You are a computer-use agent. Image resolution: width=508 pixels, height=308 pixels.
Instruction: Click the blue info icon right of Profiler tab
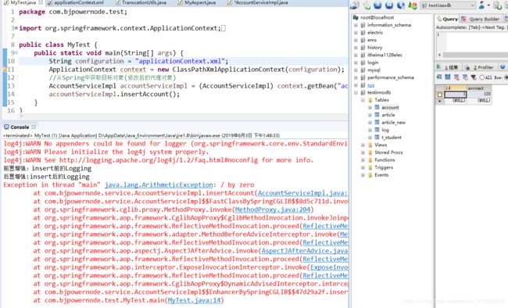503,66
